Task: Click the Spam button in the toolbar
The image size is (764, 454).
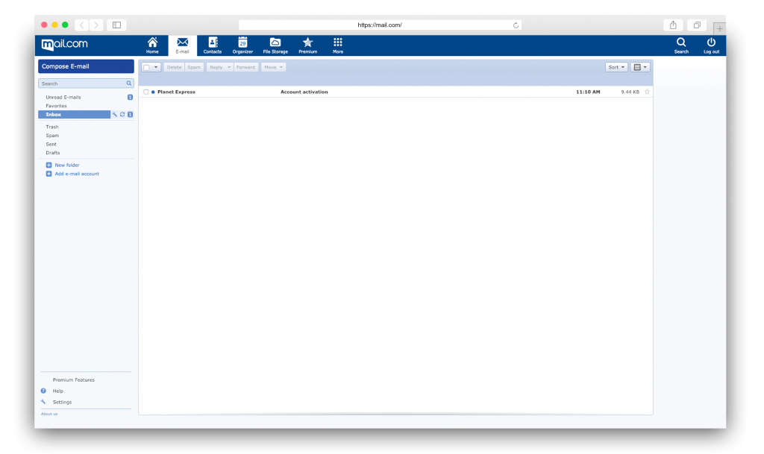Action: [x=194, y=67]
